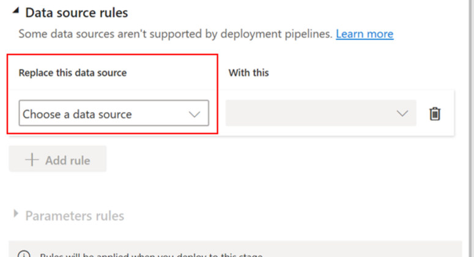
Task: Click the unsupported data sources description text
Action: click(x=175, y=34)
